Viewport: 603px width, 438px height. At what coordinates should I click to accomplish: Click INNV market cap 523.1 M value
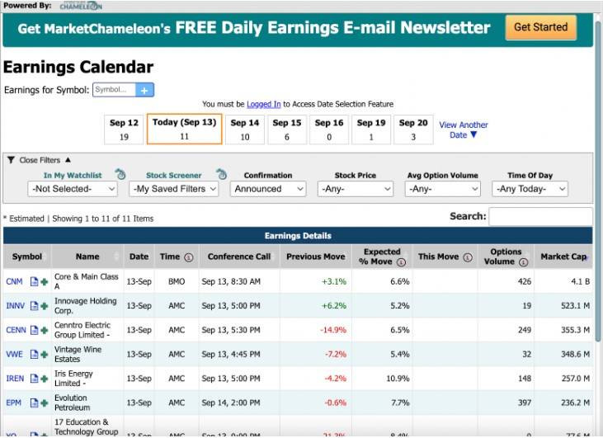pos(575,306)
